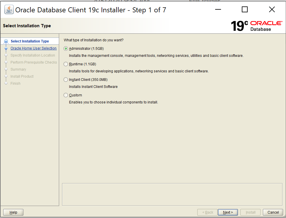
Task: Click the Perform Prerequisite Checks step
Action: click(x=34, y=62)
